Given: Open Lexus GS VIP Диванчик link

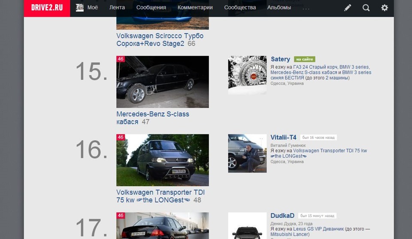Looking at the screenshot, I should (x=318, y=229).
